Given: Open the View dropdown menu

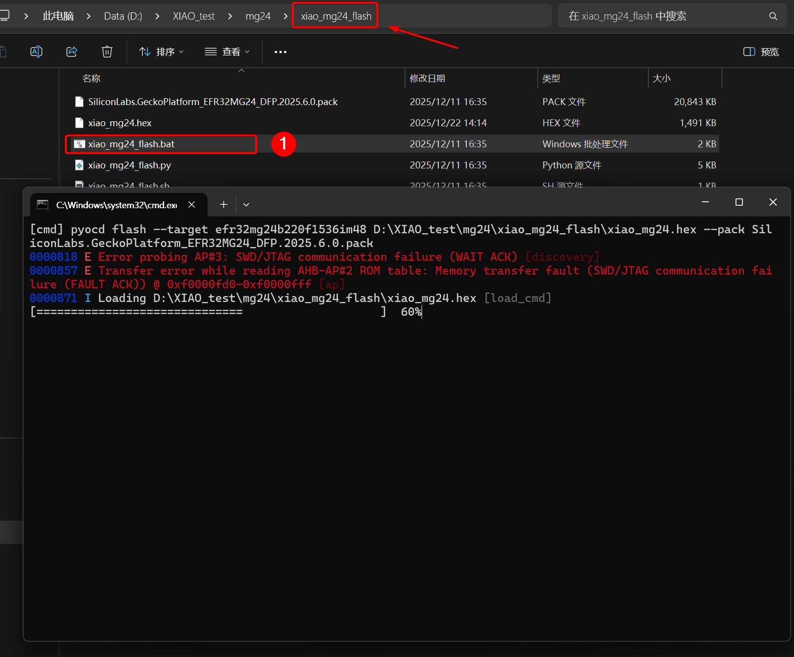Looking at the screenshot, I should click(227, 52).
